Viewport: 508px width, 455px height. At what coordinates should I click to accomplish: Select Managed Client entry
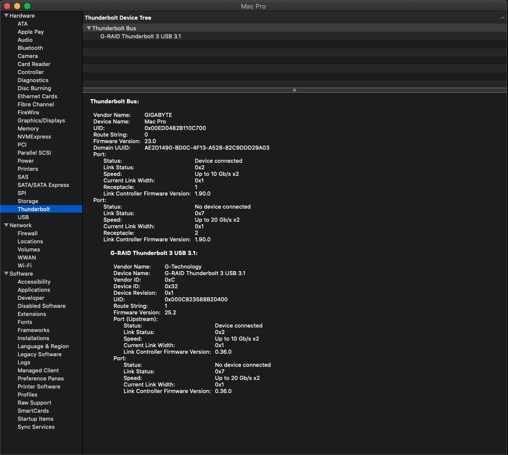[x=38, y=370]
